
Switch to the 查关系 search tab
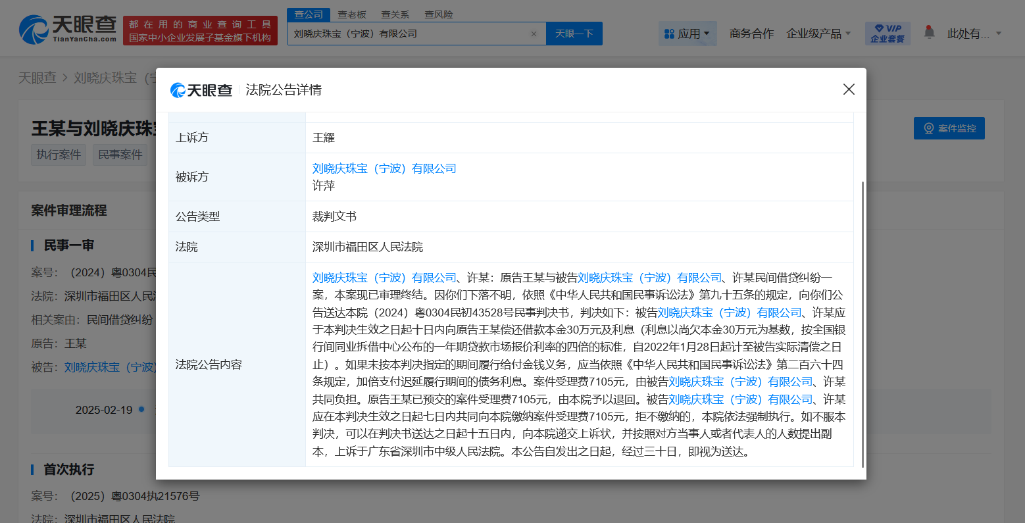coord(395,14)
